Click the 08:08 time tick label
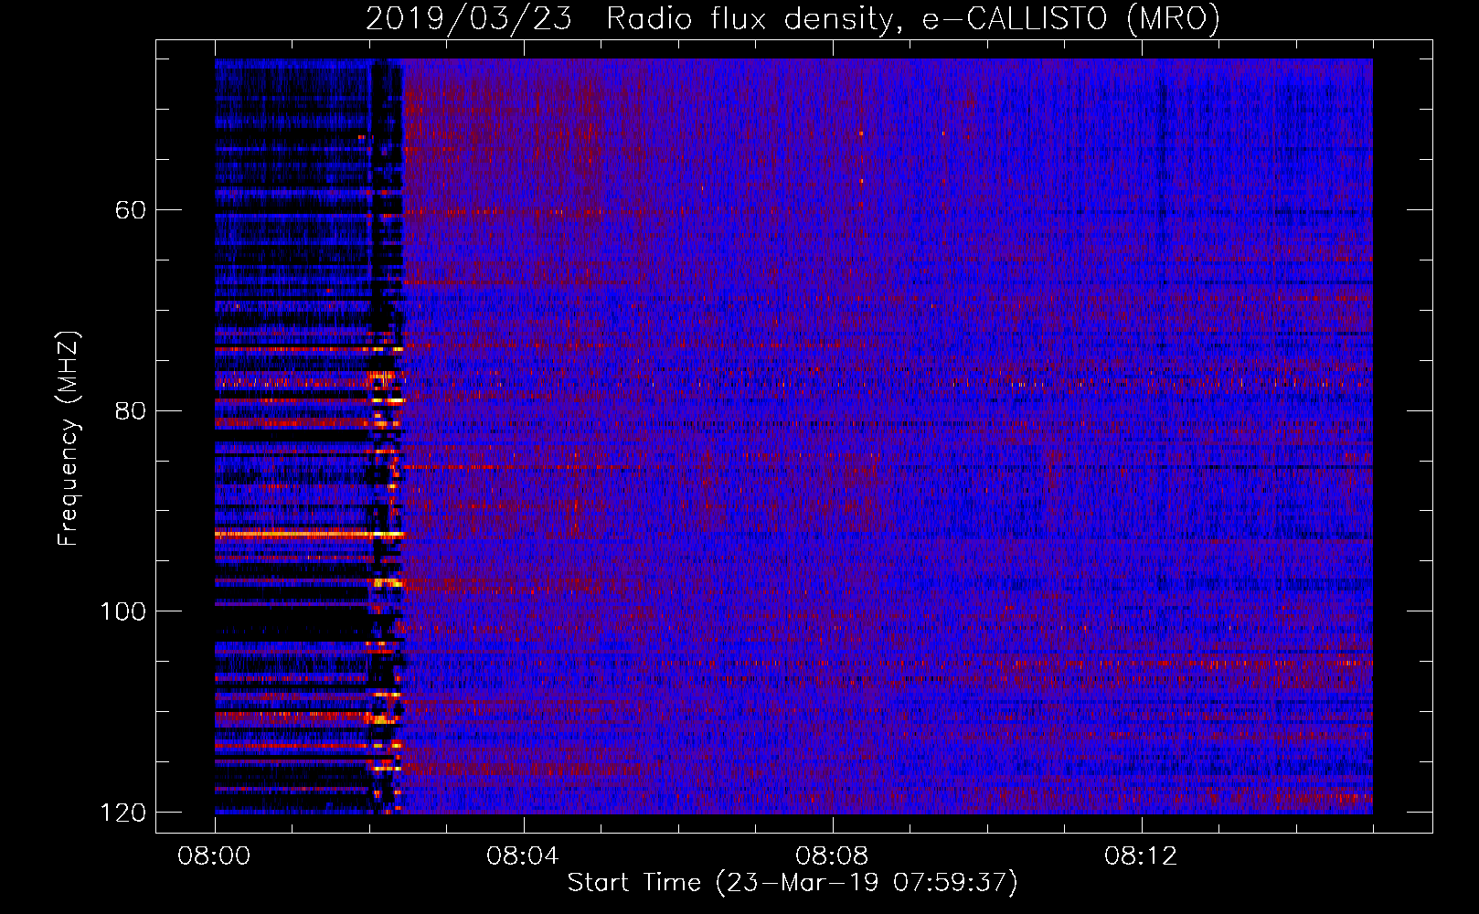 (832, 856)
